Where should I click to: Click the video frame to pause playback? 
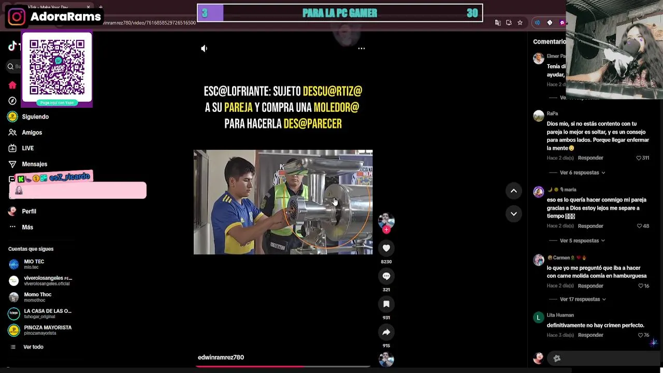pos(283,202)
